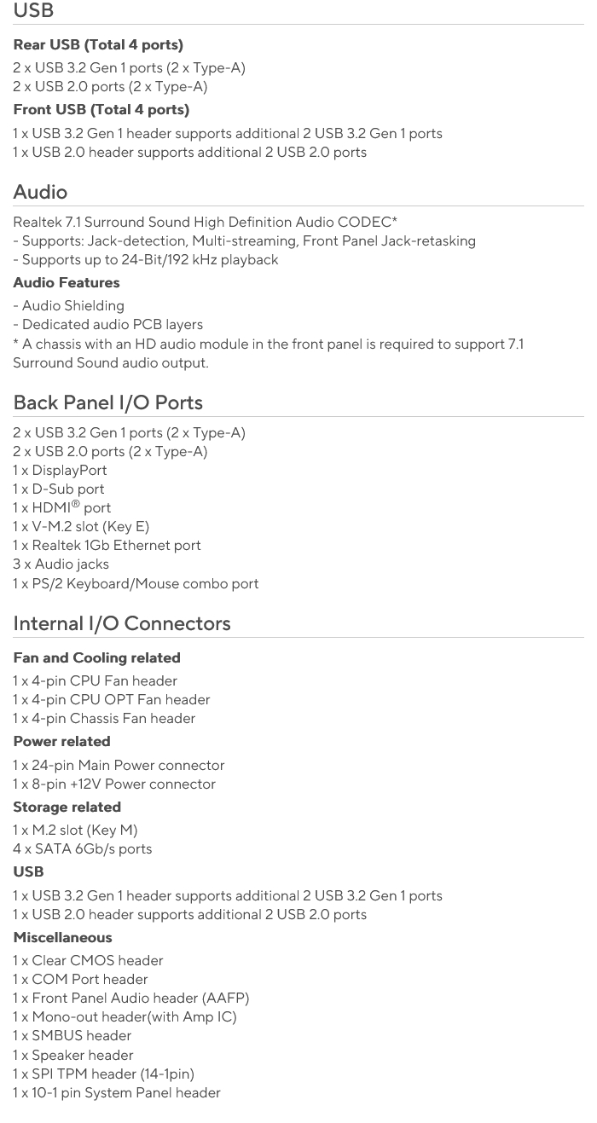Click the Fan and Cooling related subheading
The height and width of the screenshot is (1123, 597).
96,657
